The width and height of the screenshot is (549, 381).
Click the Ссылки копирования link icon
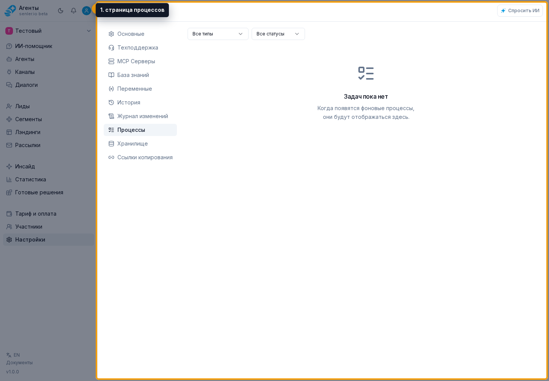point(111,157)
